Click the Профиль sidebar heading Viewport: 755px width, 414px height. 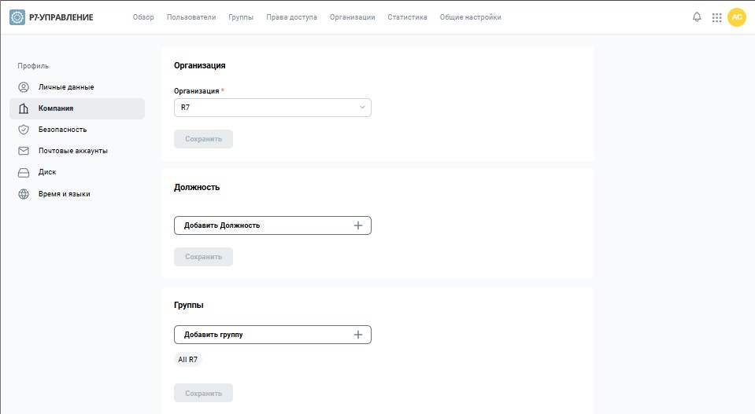click(x=33, y=66)
